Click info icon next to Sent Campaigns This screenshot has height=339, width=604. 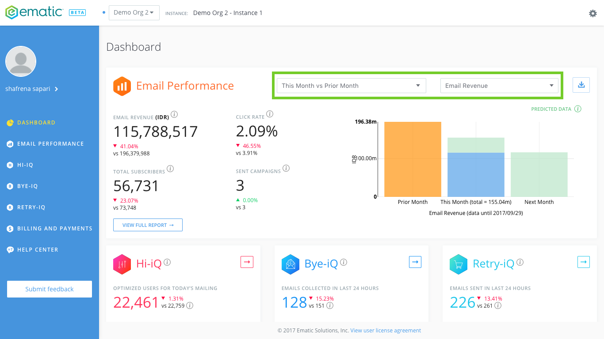point(286,168)
